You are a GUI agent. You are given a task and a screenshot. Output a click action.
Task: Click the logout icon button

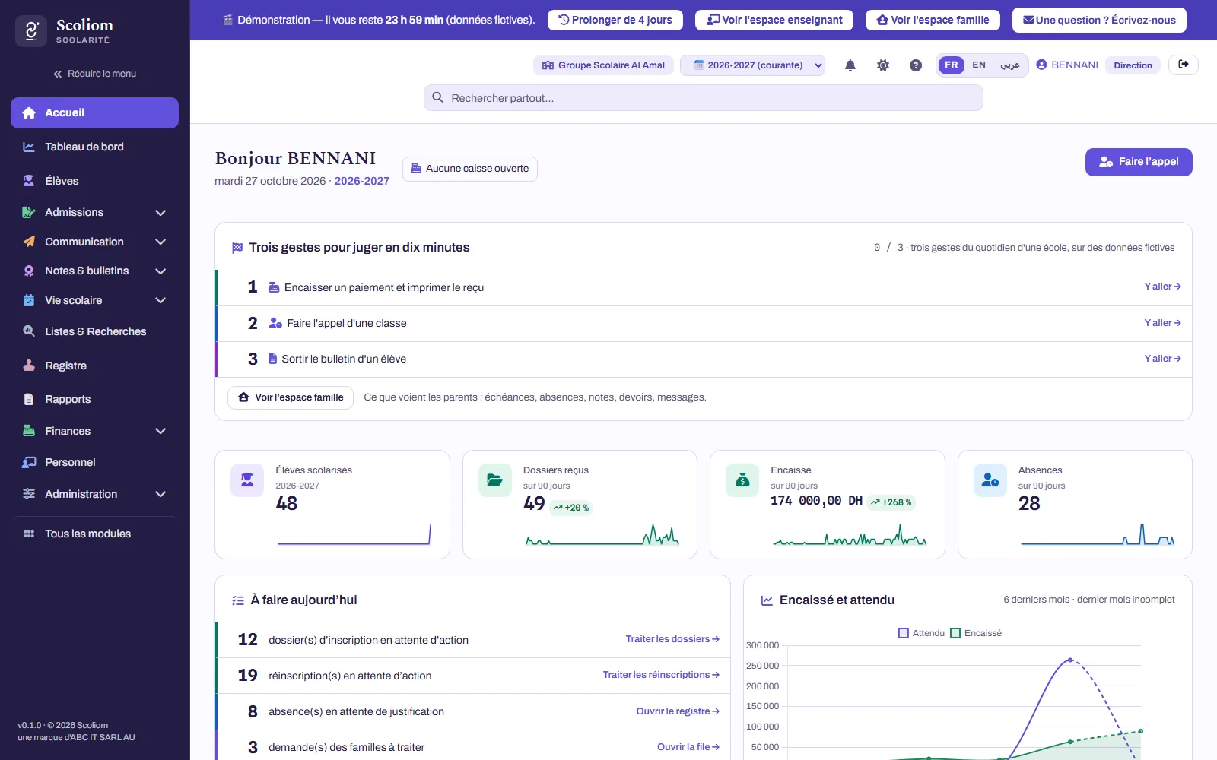click(x=1184, y=65)
